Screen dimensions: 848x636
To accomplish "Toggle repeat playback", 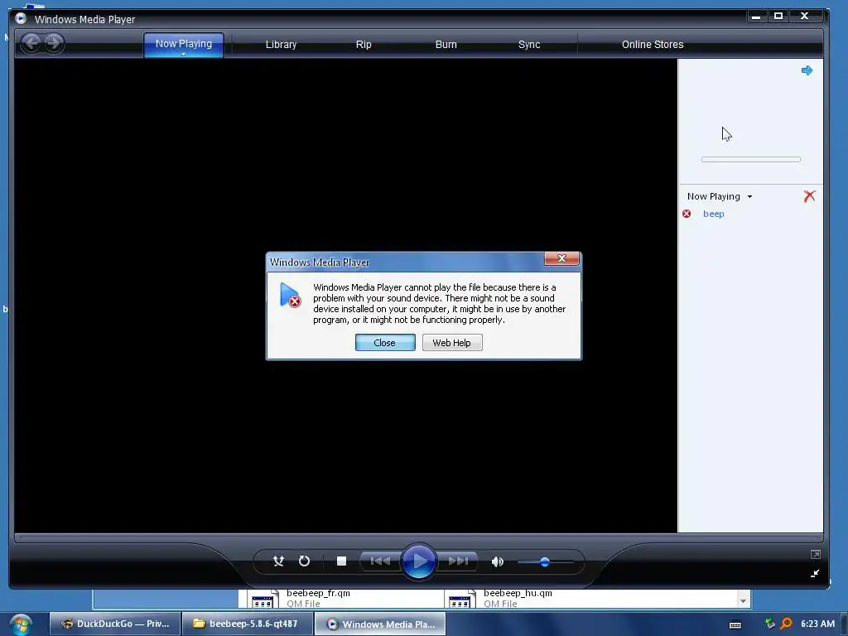I will click(x=305, y=561).
